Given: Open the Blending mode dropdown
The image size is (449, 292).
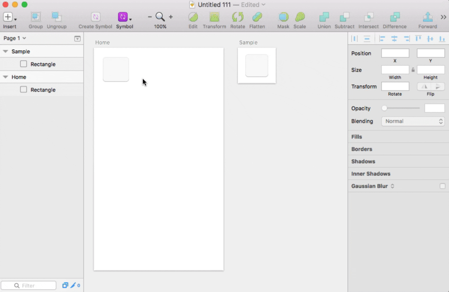Looking at the screenshot, I should pos(413,121).
